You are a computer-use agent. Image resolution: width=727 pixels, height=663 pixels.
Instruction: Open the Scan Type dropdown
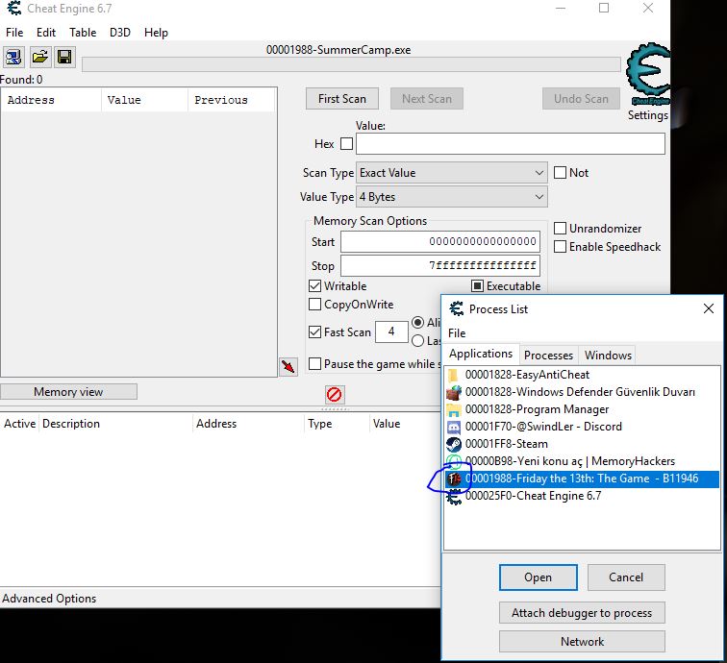(x=452, y=173)
